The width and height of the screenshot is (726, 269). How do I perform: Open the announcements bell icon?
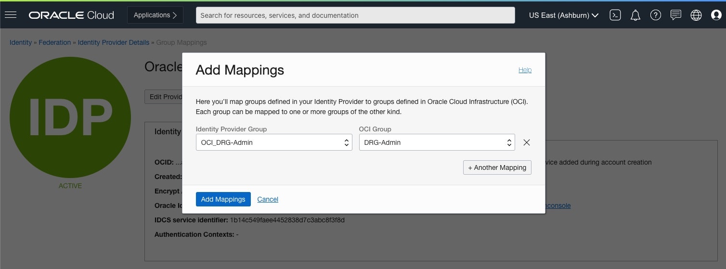[635, 15]
